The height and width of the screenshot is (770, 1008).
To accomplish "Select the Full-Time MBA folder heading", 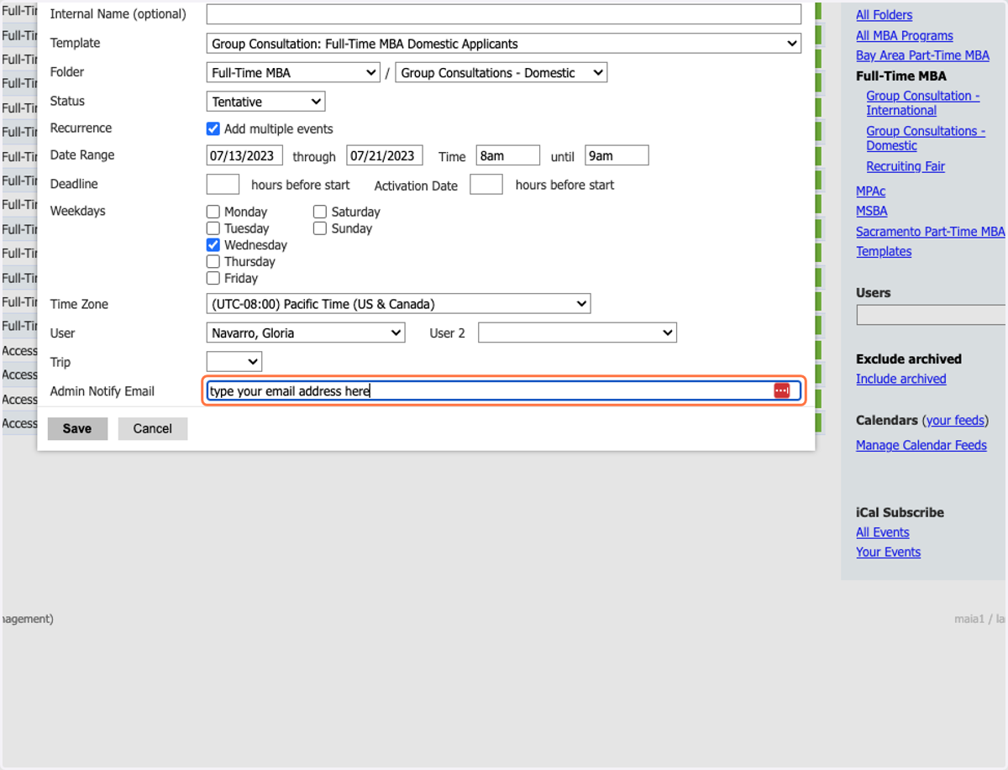I will coord(901,76).
